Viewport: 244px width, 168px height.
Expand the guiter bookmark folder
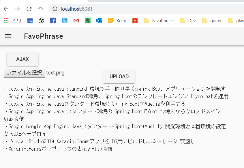pos(212,20)
